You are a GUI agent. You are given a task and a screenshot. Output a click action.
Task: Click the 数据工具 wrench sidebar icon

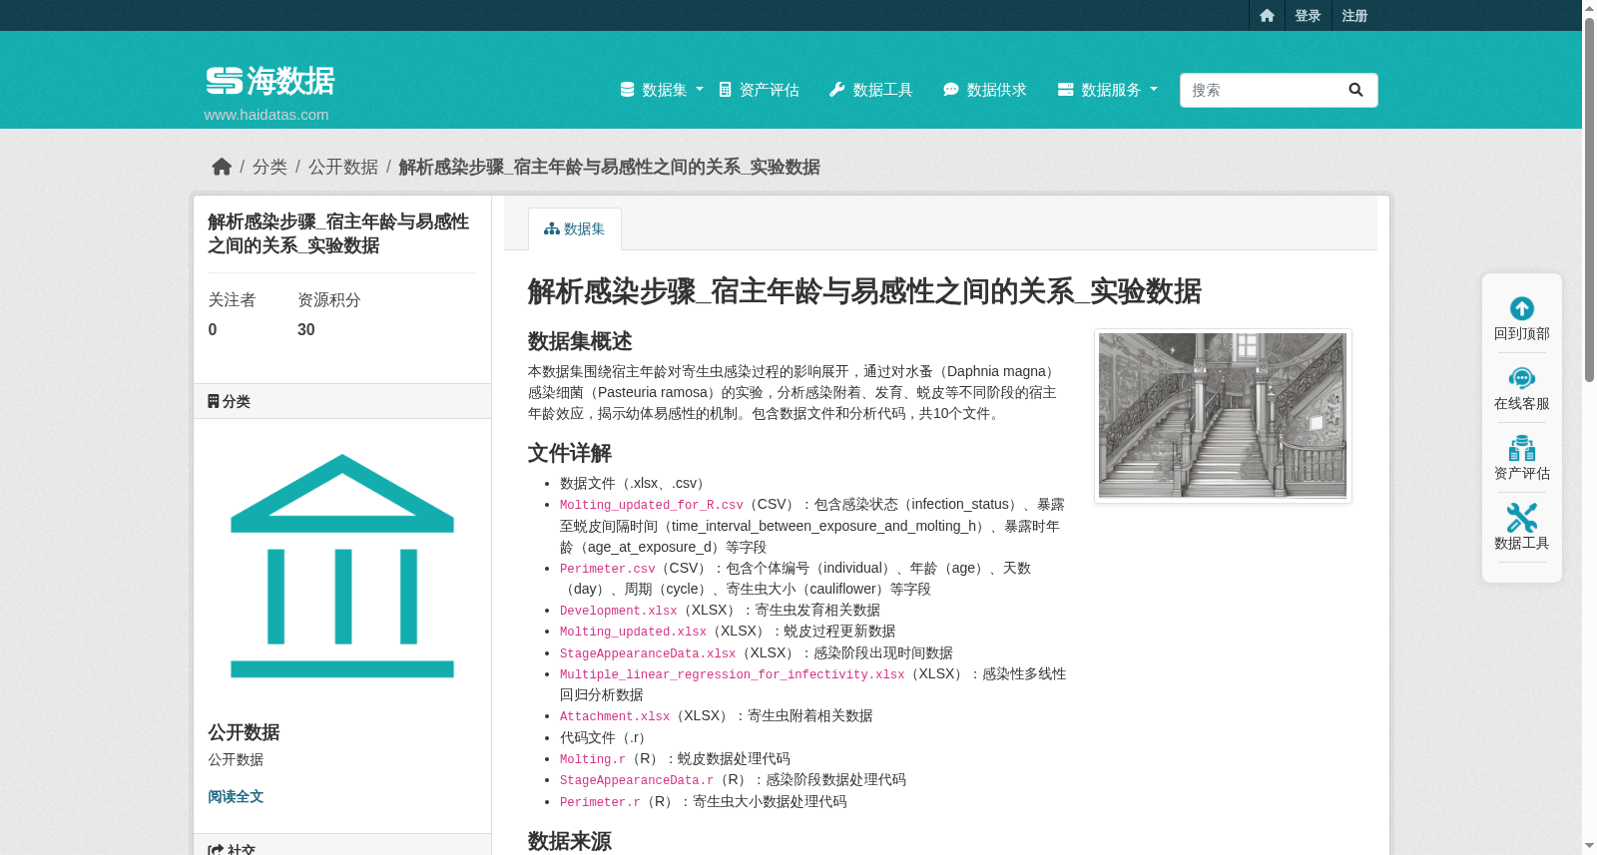pyautogui.click(x=1522, y=518)
